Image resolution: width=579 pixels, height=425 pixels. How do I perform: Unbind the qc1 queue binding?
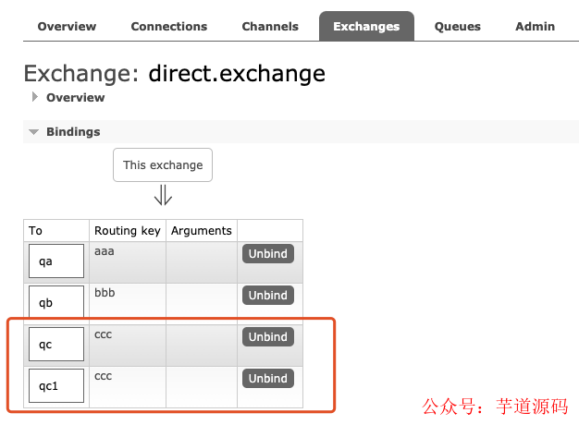[x=268, y=379]
